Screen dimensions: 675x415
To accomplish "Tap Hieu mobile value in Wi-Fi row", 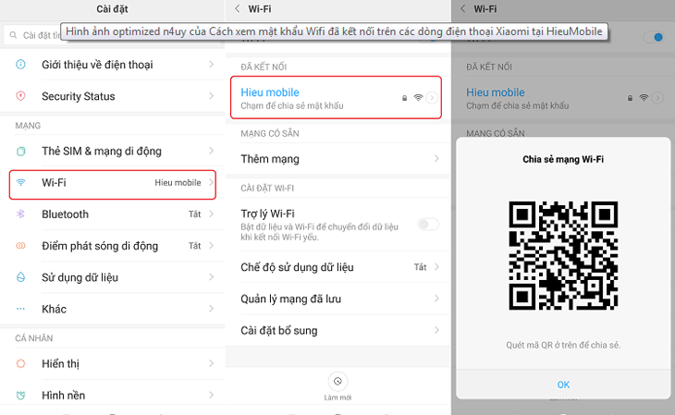I will (178, 182).
